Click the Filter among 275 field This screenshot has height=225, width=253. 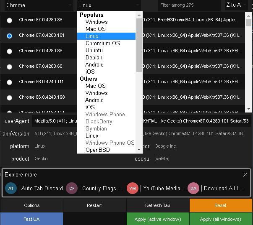pyautogui.click(x=189, y=5)
